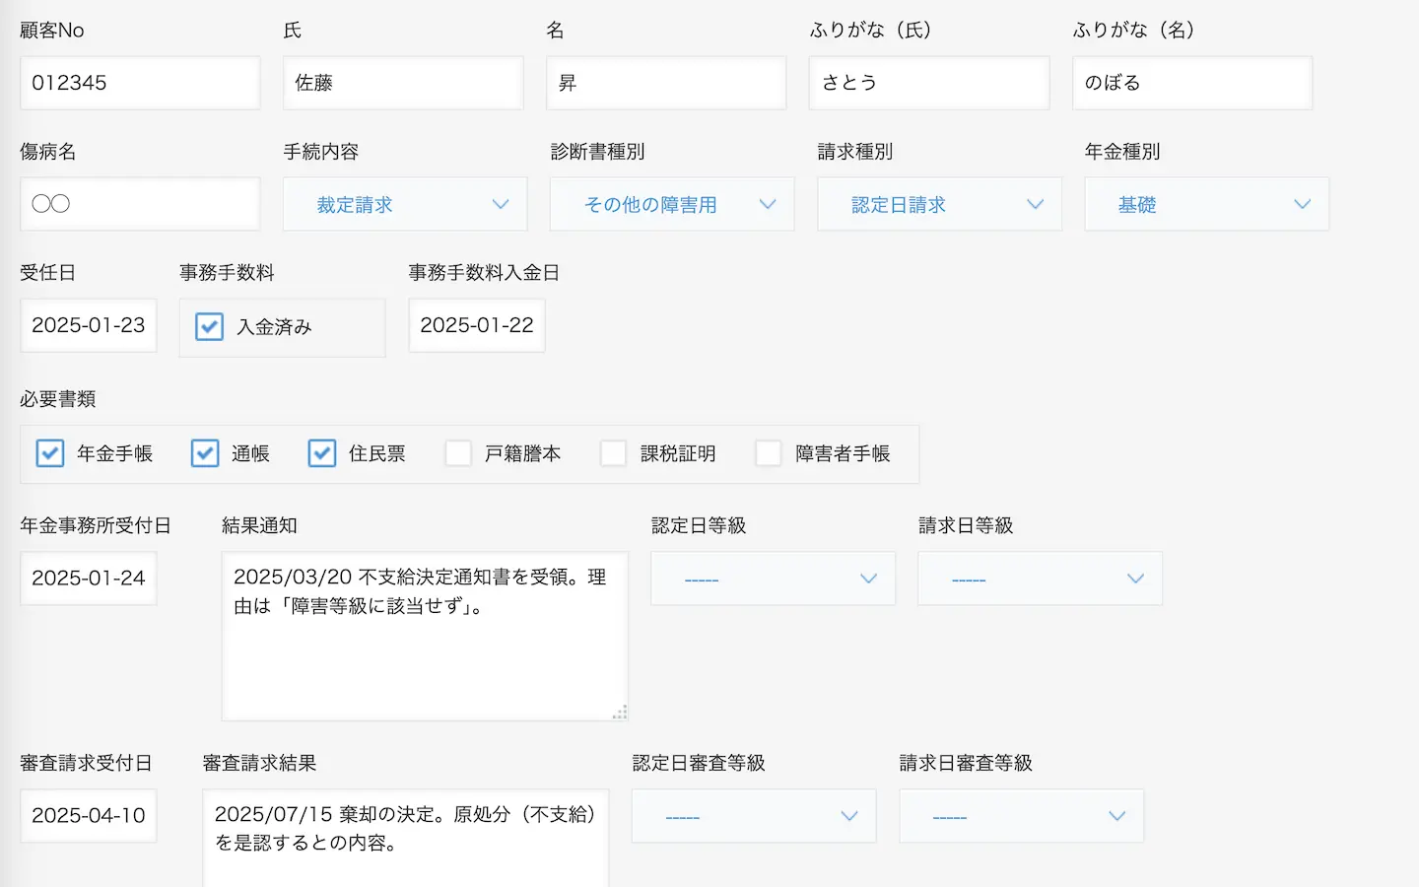Check the 戸籍謄本 checkbox
Screen dimensions: 1419x887
tap(458, 453)
